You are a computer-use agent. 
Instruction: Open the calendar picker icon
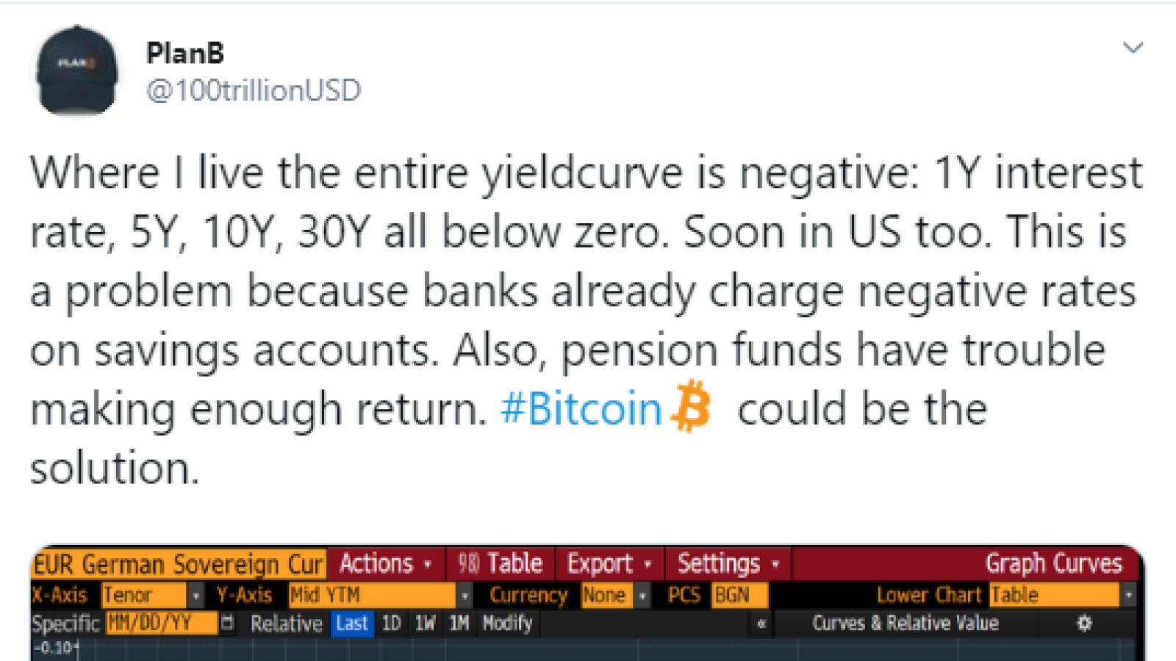click(228, 623)
